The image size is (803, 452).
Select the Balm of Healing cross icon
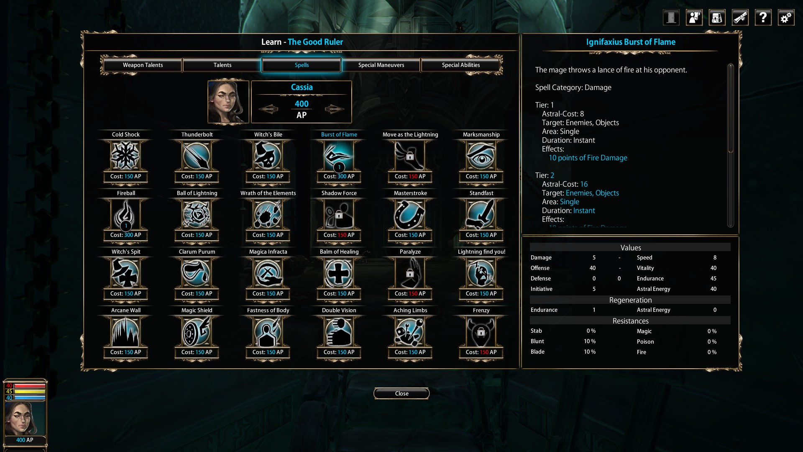point(339,273)
